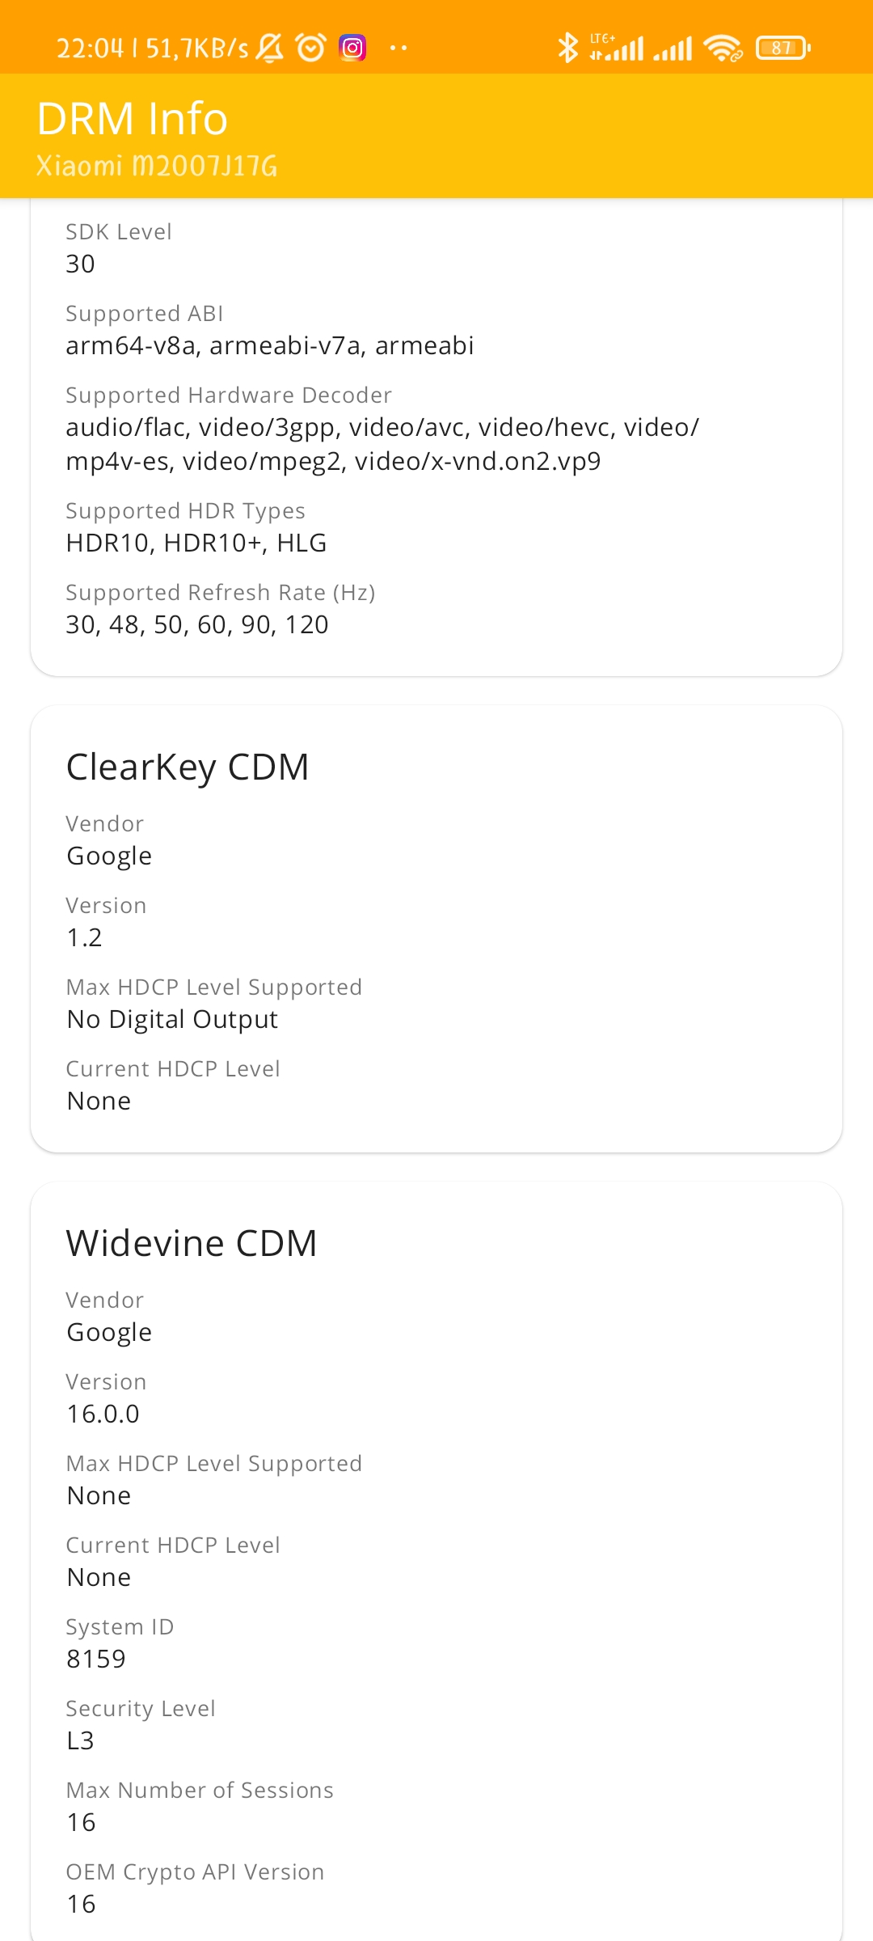Tap the Bluetooth status icon
The width and height of the screenshot is (873, 1941).
tap(568, 48)
